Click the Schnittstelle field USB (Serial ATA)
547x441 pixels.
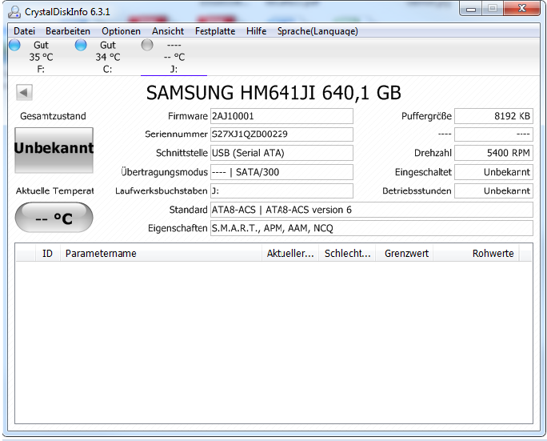[x=281, y=153]
